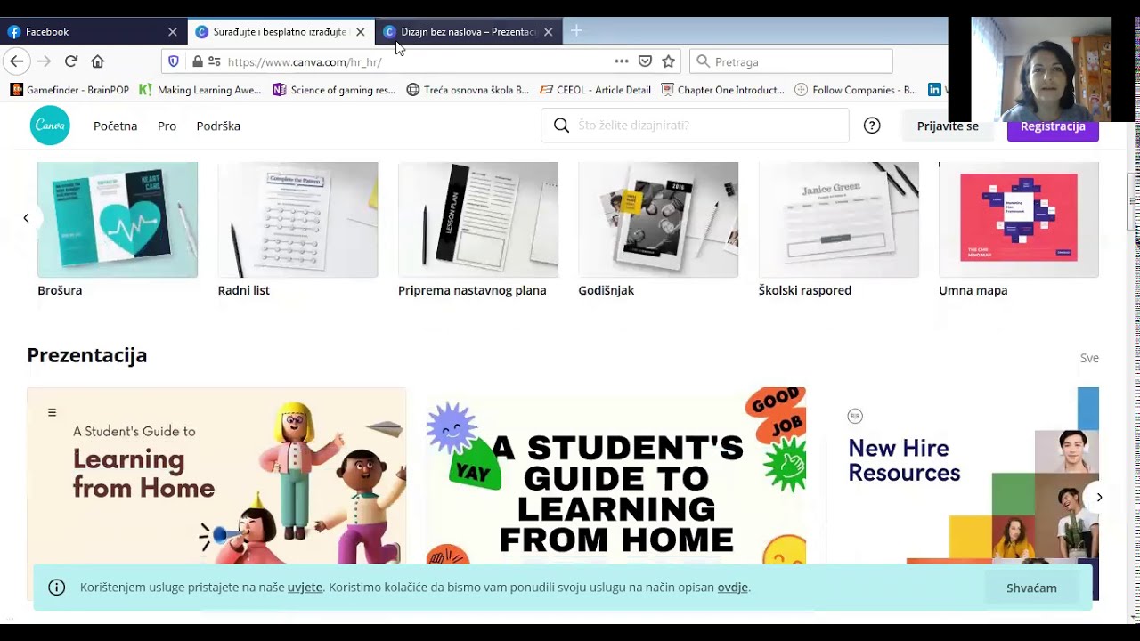View all presentations via Sve

pos(1089,358)
